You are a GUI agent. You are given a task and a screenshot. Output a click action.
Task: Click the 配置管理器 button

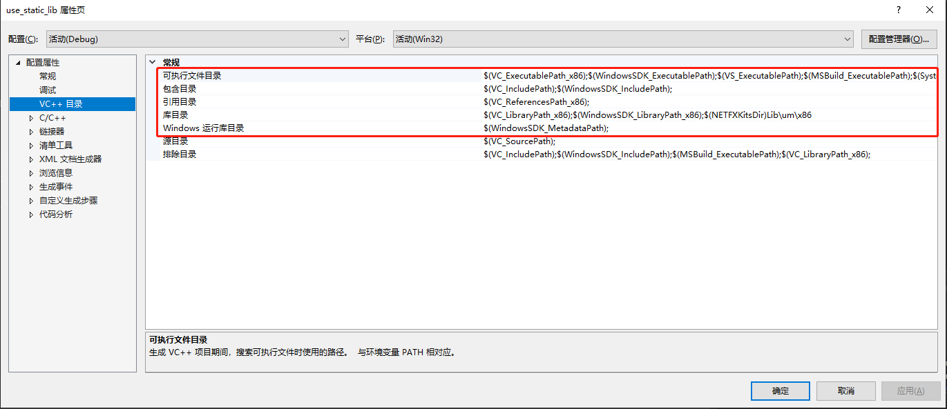coord(899,39)
